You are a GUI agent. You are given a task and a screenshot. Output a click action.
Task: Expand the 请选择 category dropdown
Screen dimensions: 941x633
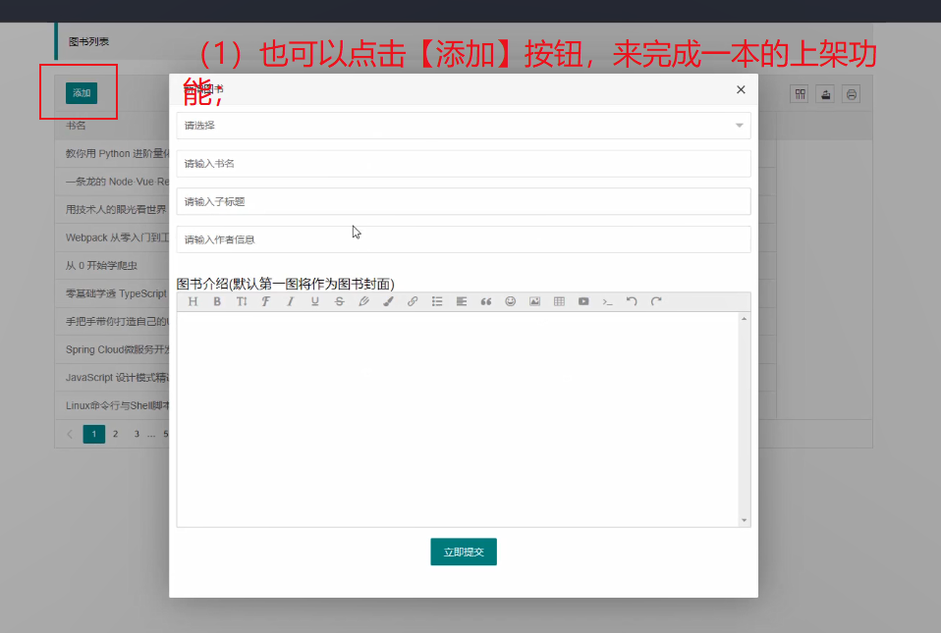coord(464,126)
